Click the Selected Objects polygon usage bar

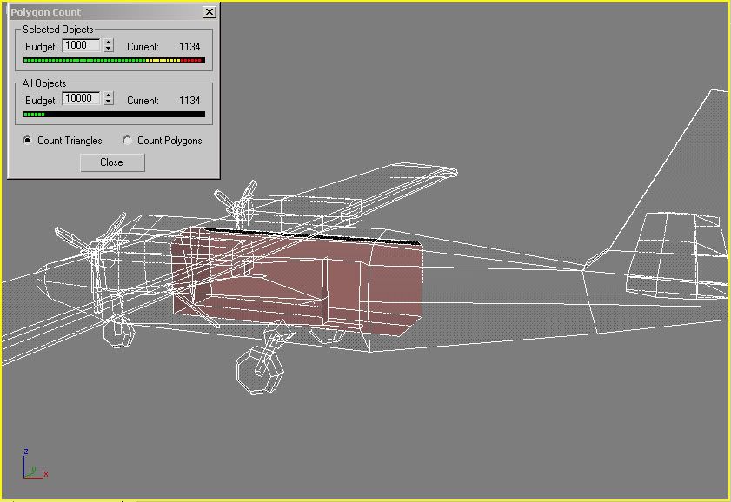pos(113,61)
